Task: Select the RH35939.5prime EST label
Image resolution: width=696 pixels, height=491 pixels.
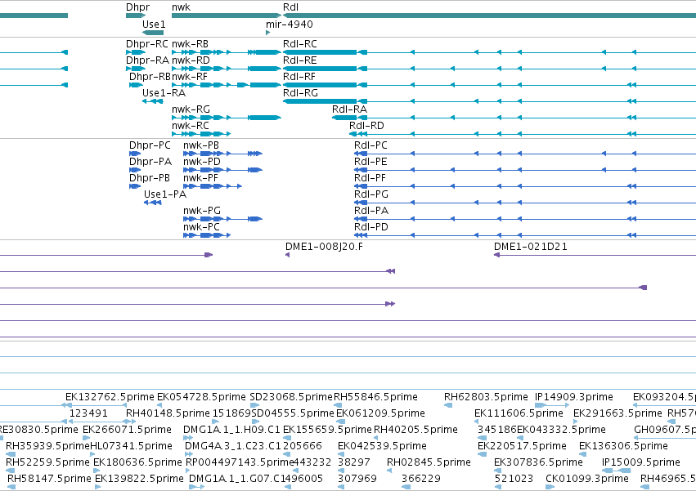Action: click(48, 446)
